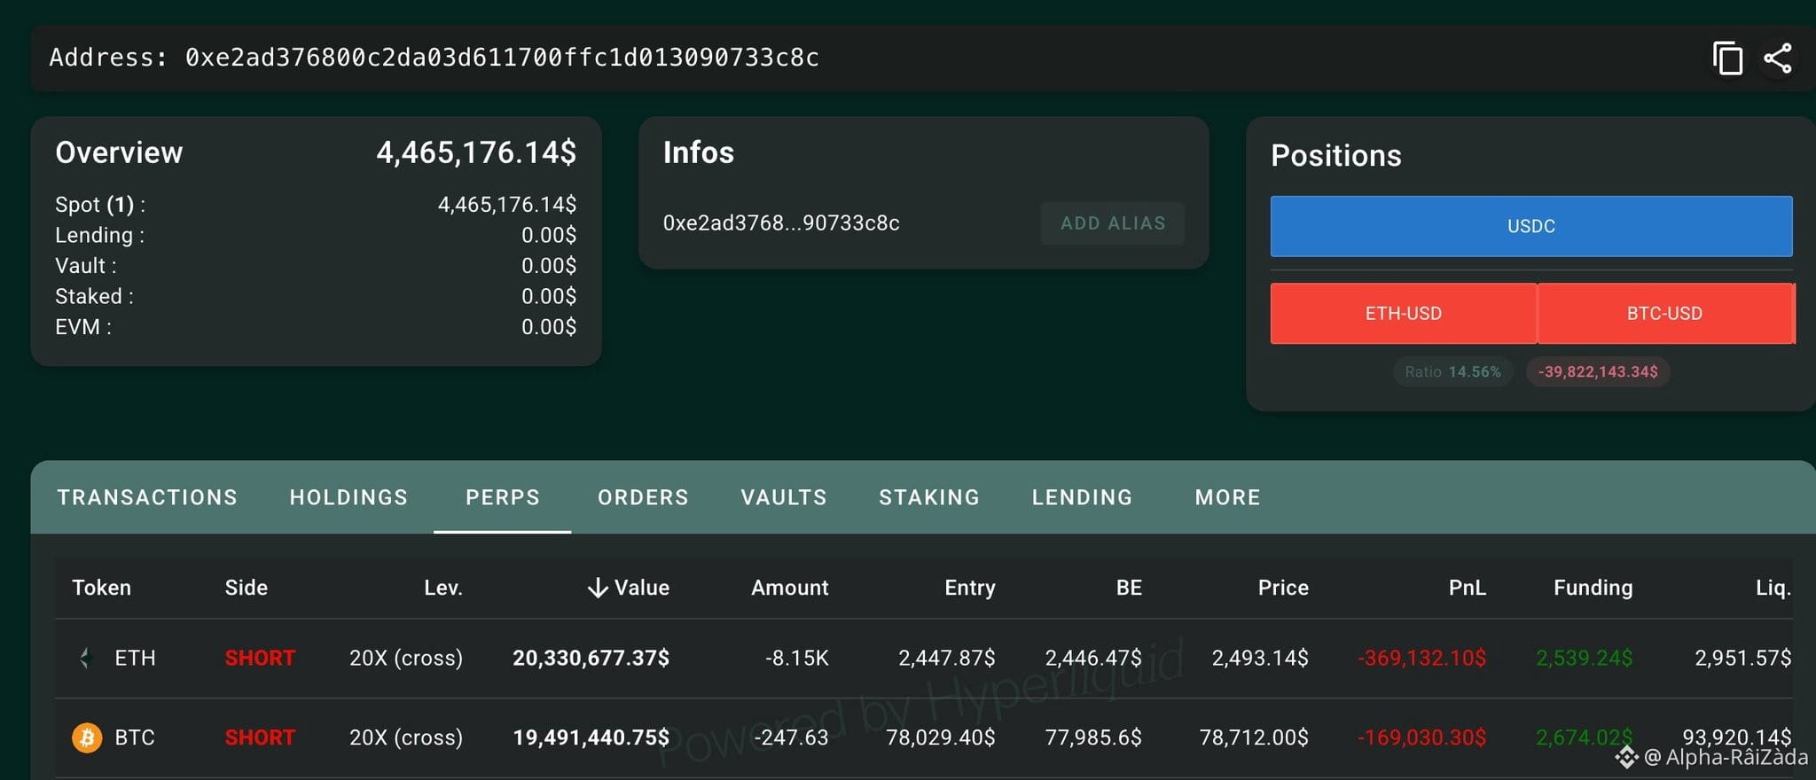Image resolution: width=1816 pixels, height=780 pixels.
Task: Click BTC value 19,491,440.75$
Action: [591, 737]
